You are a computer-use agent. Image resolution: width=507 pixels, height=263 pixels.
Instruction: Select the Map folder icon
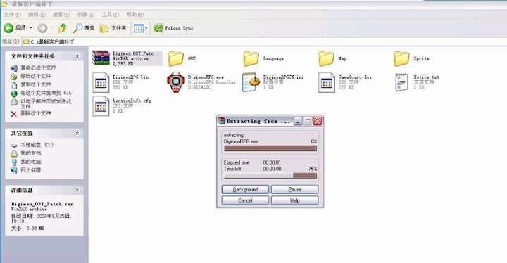pos(327,59)
